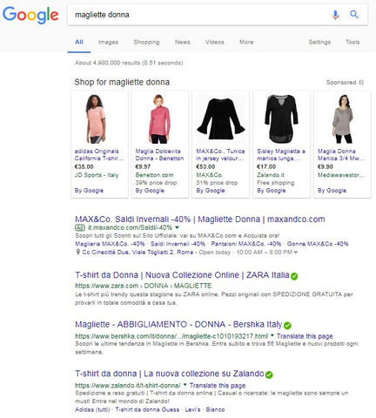
Task: Click JD Sports - Italy seller name
Action: 97,175
